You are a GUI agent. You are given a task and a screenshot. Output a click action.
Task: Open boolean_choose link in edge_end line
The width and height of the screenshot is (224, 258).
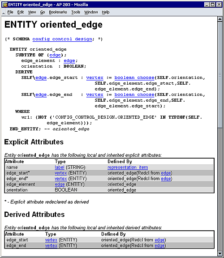pyautogui.click(x=134, y=95)
